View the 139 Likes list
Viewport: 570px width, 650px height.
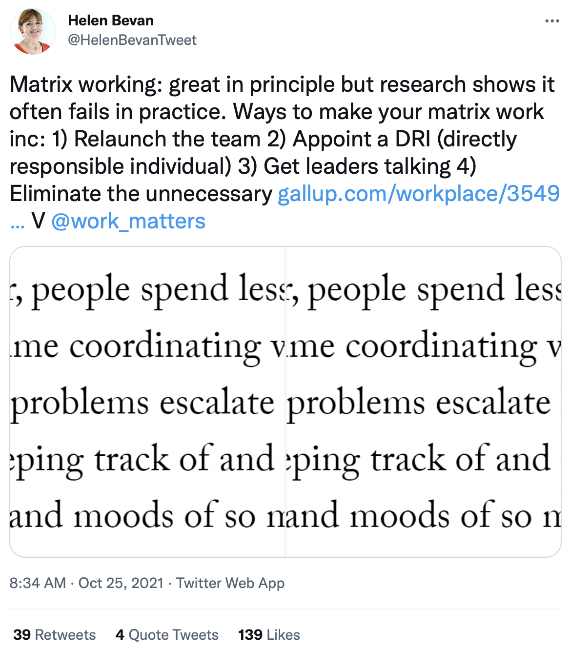click(269, 634)
